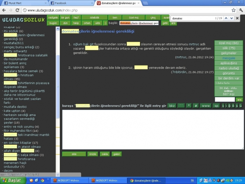245x184 pixels.
Task: Open the Chrome wrench settings menu
Action: coord(240,10)
